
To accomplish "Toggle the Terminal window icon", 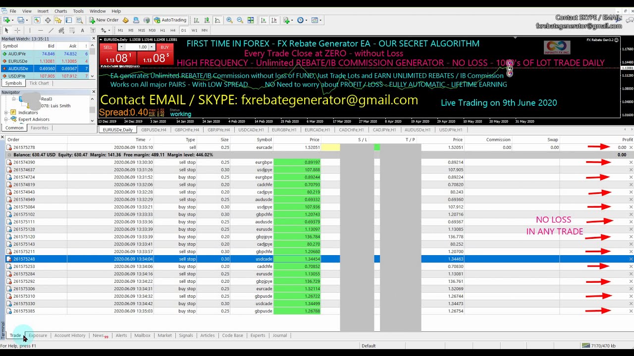I will 68,20.
